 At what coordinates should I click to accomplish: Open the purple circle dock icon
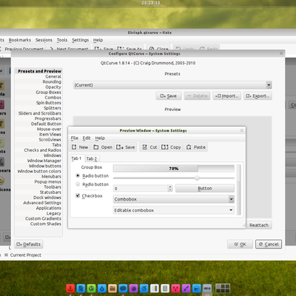[x=133, y=288]
